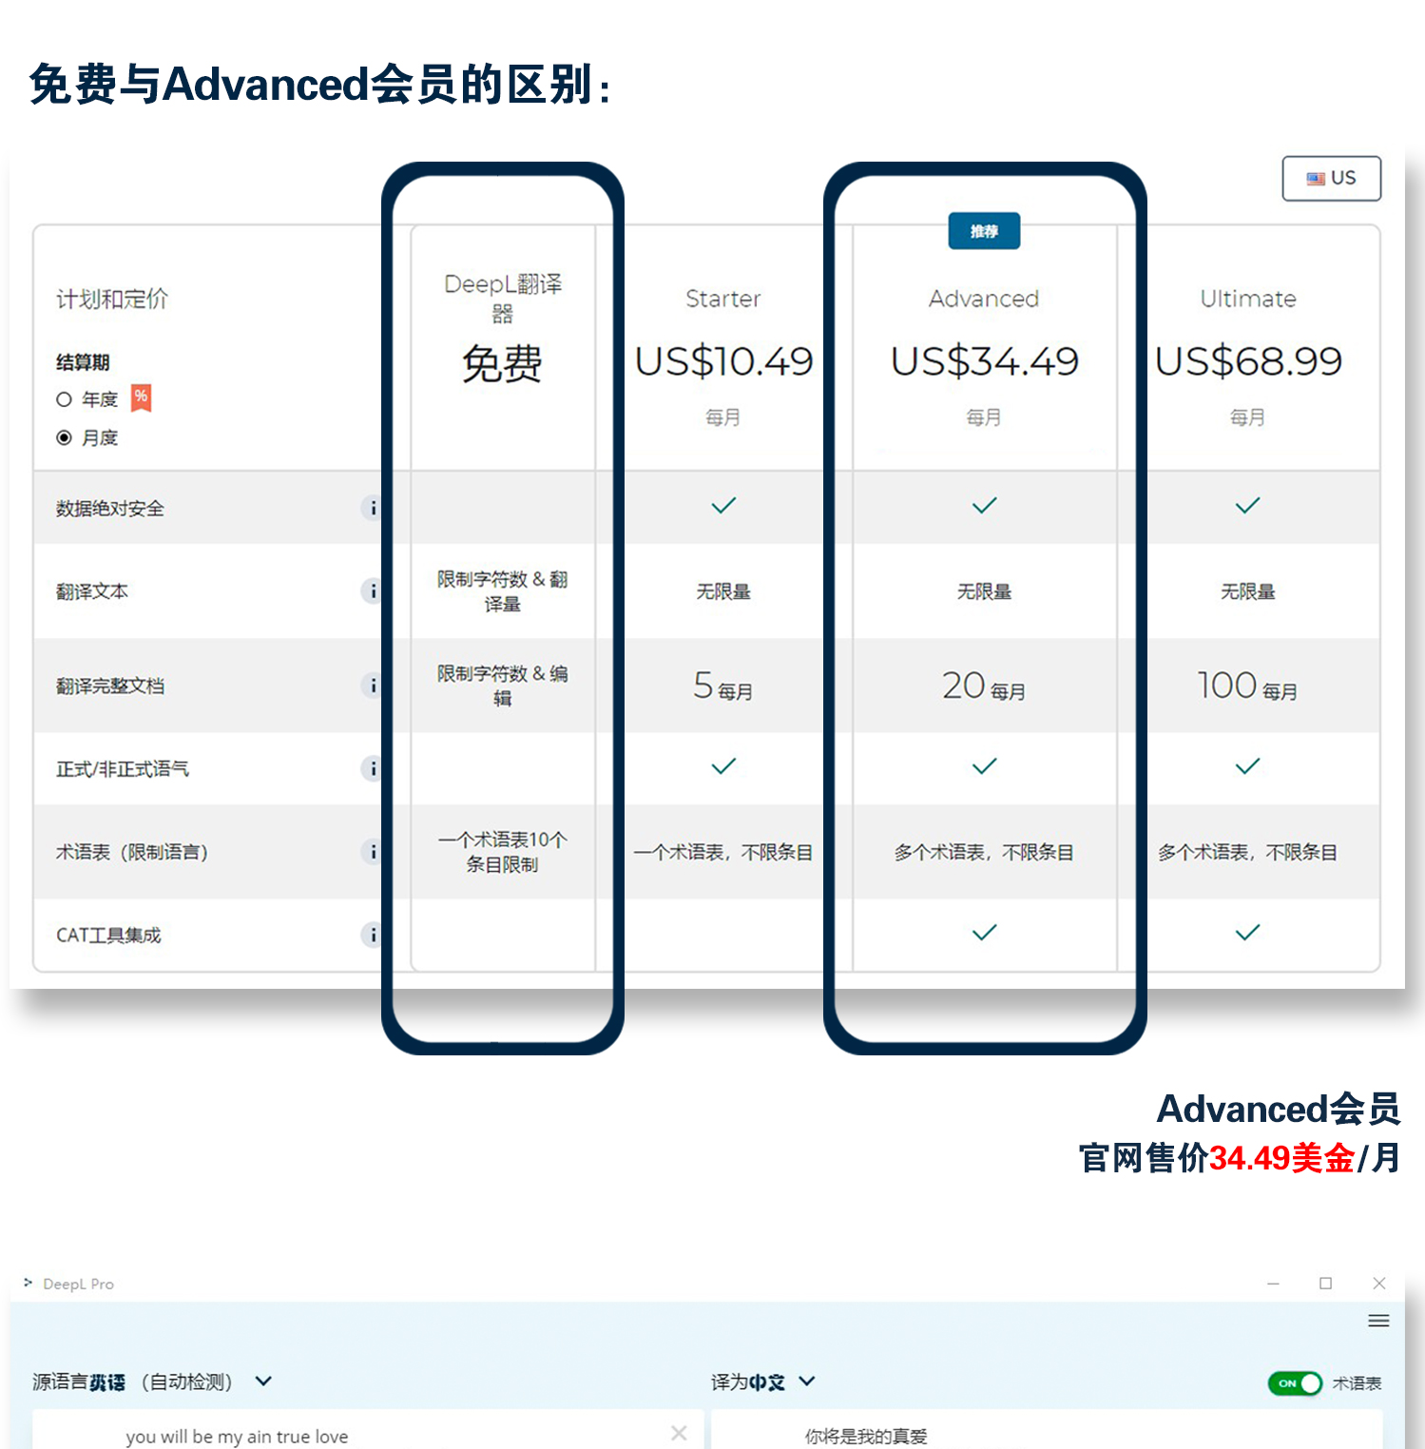Clear the source text with the X
The image size is (1425, 1449).
pos(679,1433)
